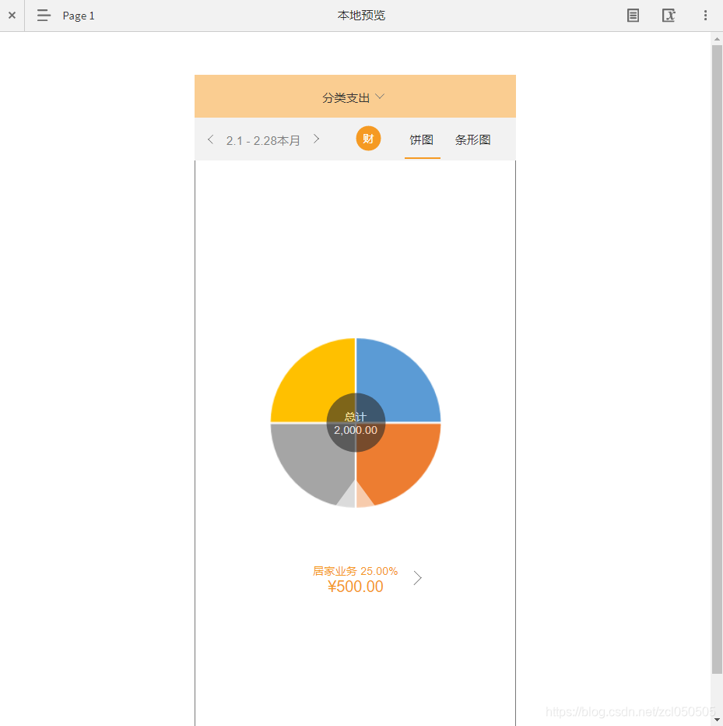Click the 总计 2,000.00 center circle
Image resolution: width=723 pixels, height=726 pixels.
tap(356, 423)
